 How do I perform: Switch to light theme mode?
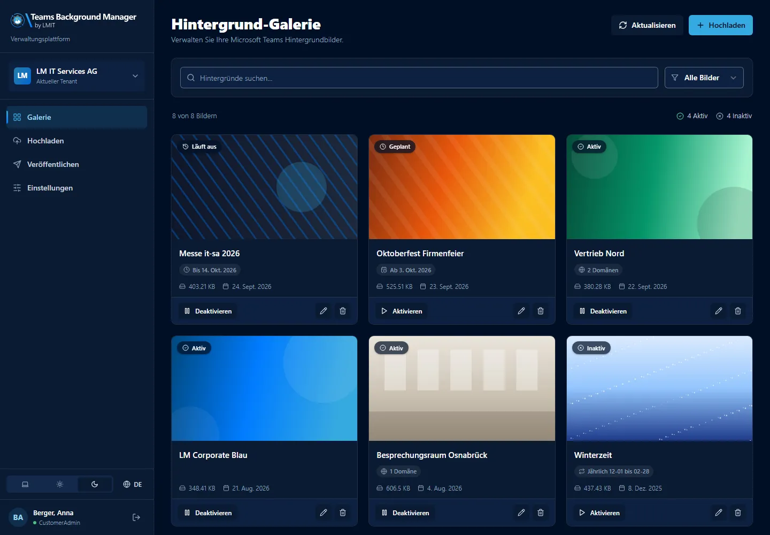60,484
